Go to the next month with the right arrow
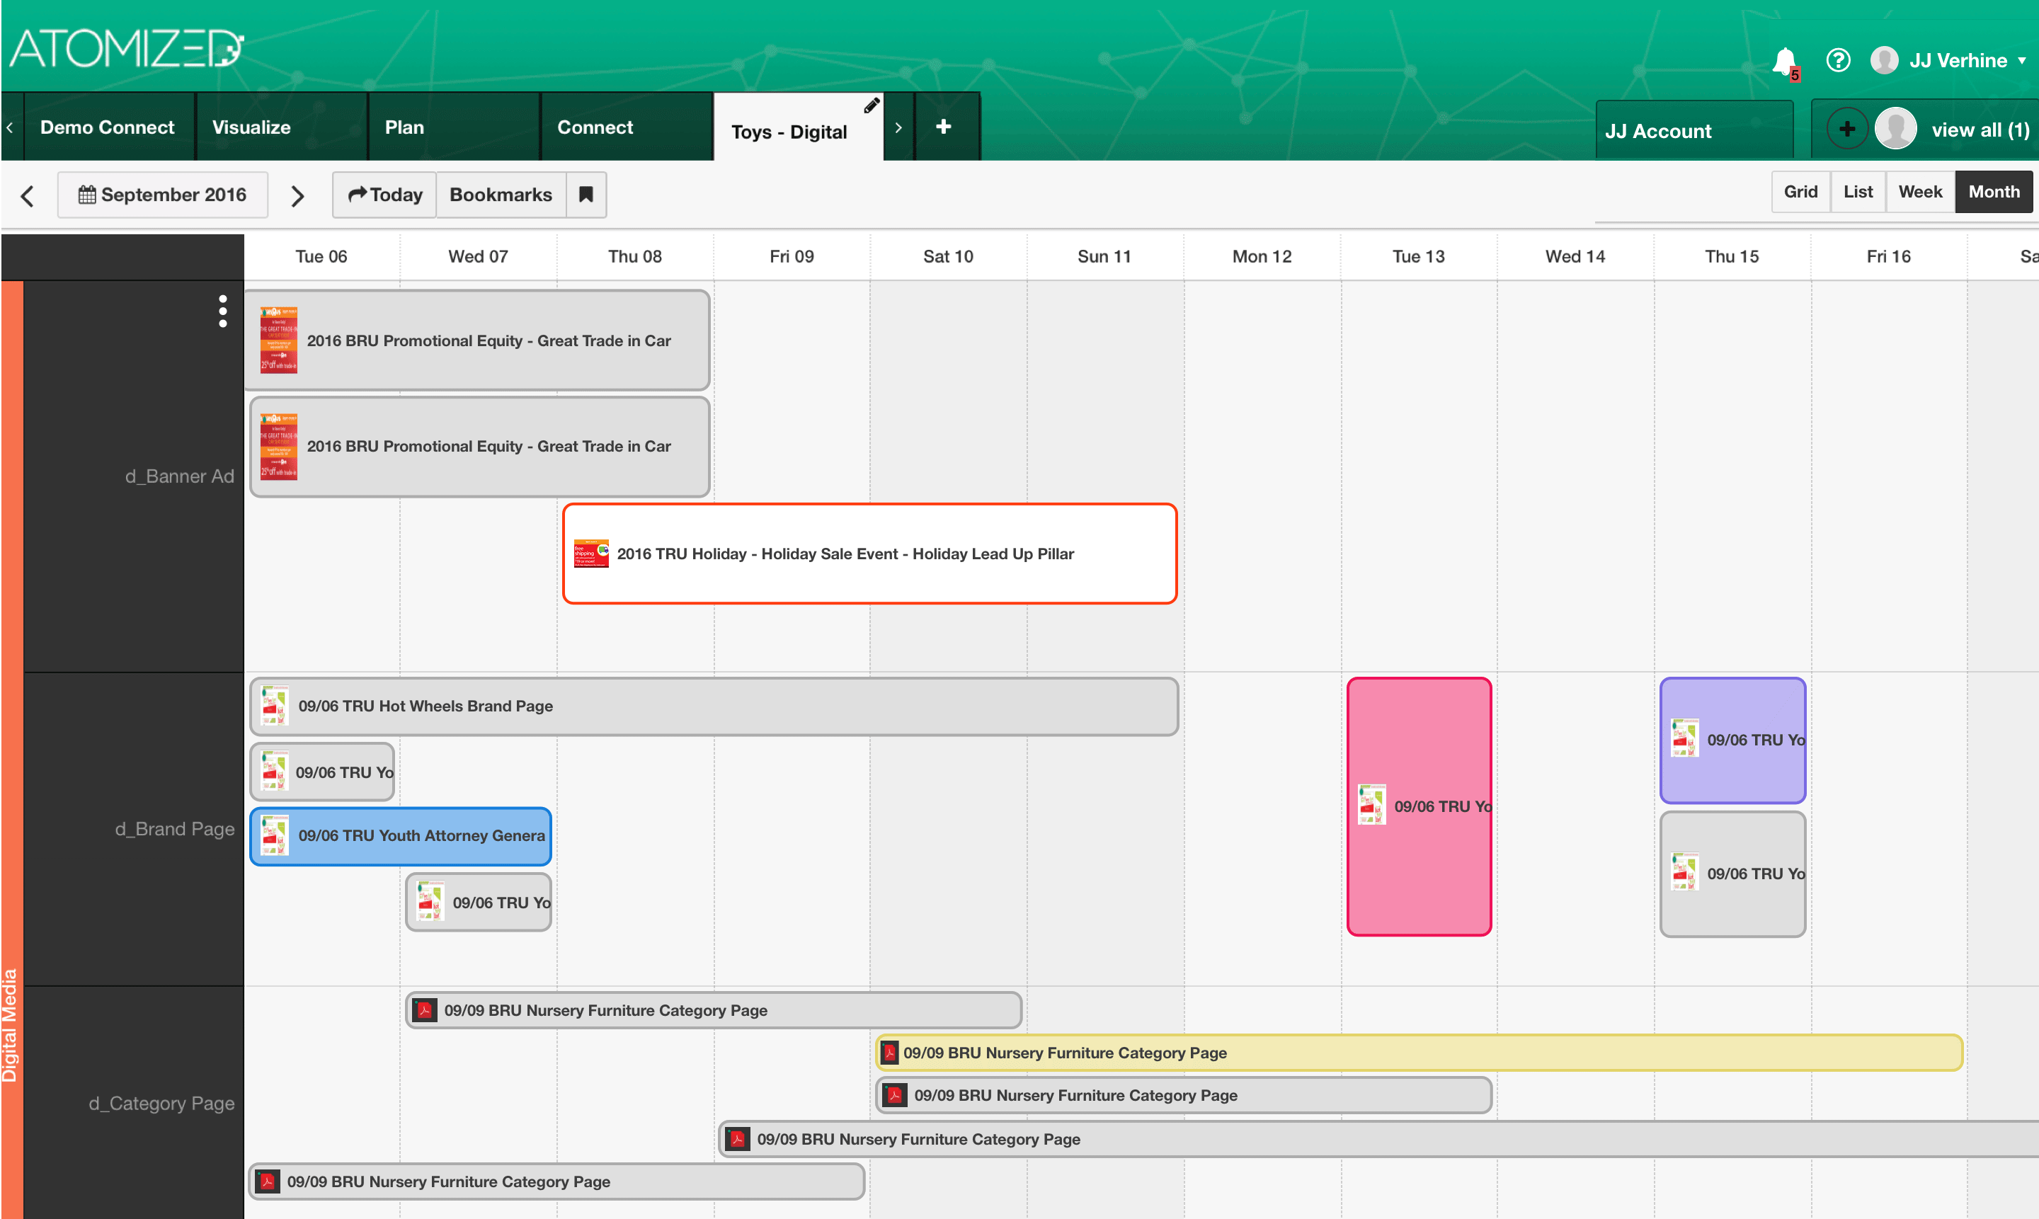The width and height of the screenshot is (2039, 1219). [297, 195]
